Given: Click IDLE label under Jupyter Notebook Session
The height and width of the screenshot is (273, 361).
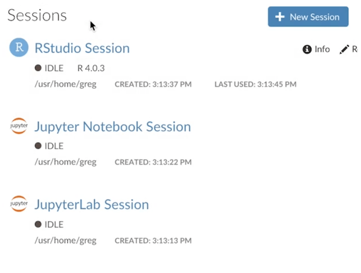Looking at the screenshot, I should (x=54, y=146).
